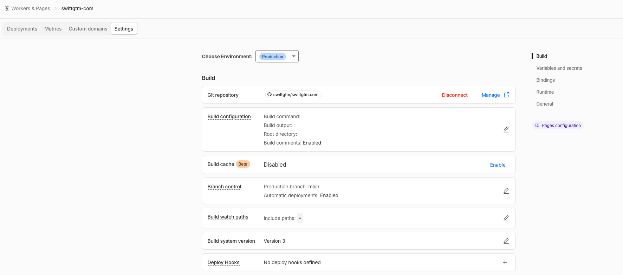Click the 'Build' section heading
Viewport: 623px width, 275px height.
[x=208, y=78]
